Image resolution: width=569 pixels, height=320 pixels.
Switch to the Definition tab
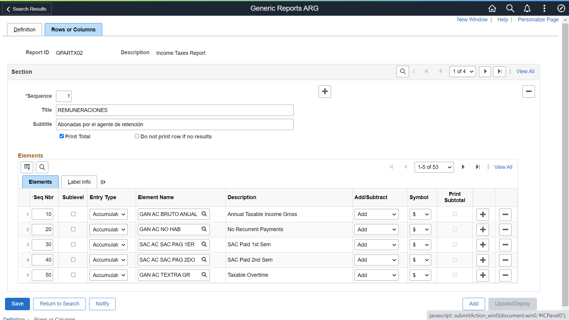tap(24, 29)
